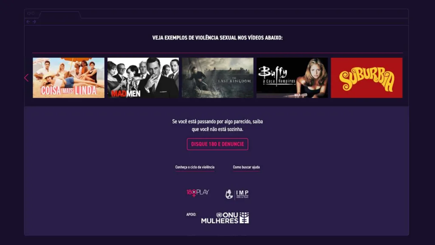Select the mock browser tab

point(60,14)
